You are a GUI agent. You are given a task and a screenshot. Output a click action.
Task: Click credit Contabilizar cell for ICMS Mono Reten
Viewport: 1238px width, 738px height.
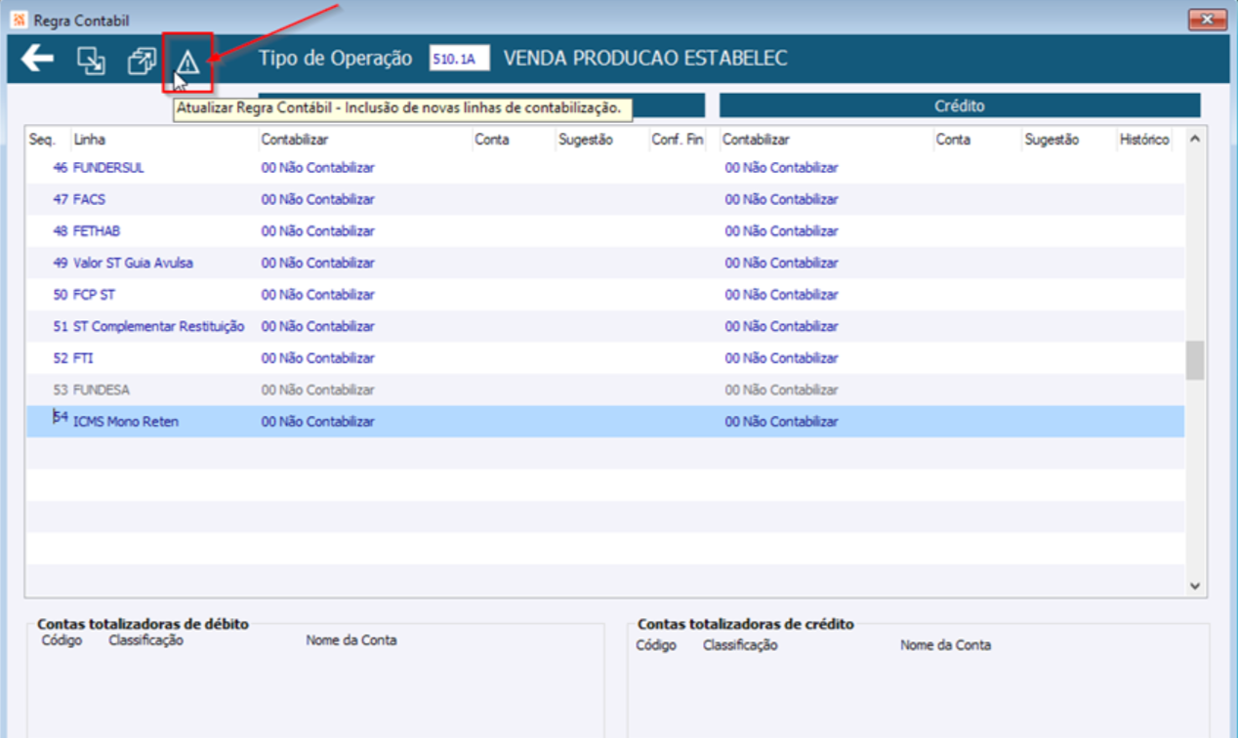pos(781,422)
